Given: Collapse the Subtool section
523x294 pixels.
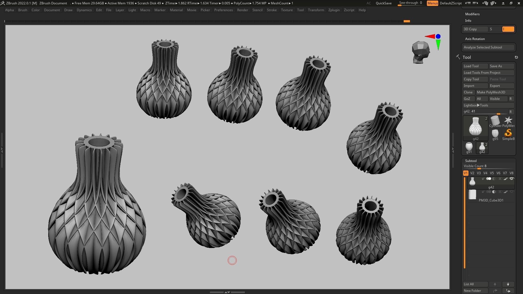Looking at the screenshot, I should pos(471,161).
